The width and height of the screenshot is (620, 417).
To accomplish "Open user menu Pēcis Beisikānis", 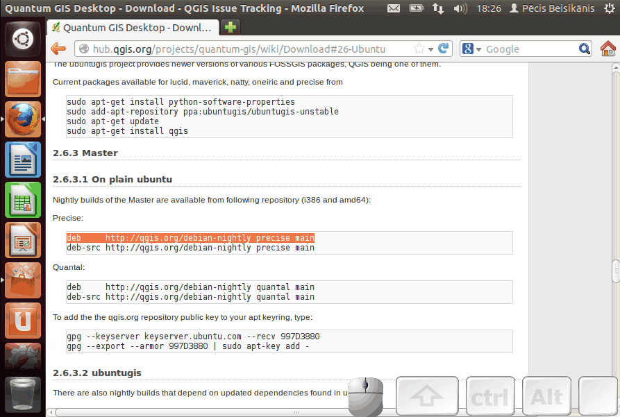I will click(552, 8).
